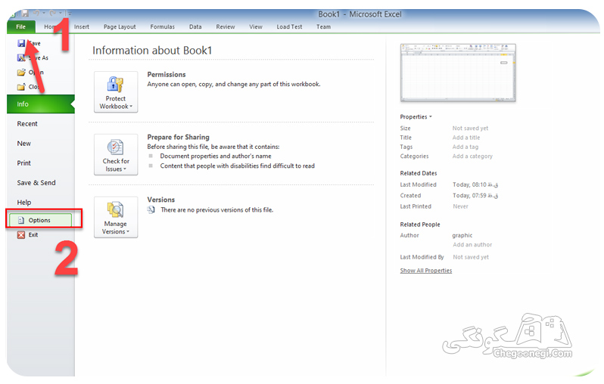Click the Save As icon
The width and height of the screenshot is (604, 384).
pos(21,57)
